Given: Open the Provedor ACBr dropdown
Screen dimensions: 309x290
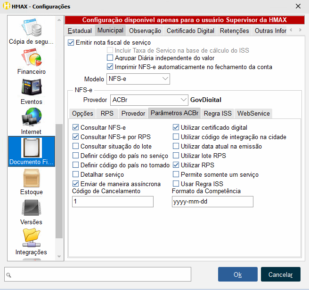Looking at the screenshot, I should point(149,100).
